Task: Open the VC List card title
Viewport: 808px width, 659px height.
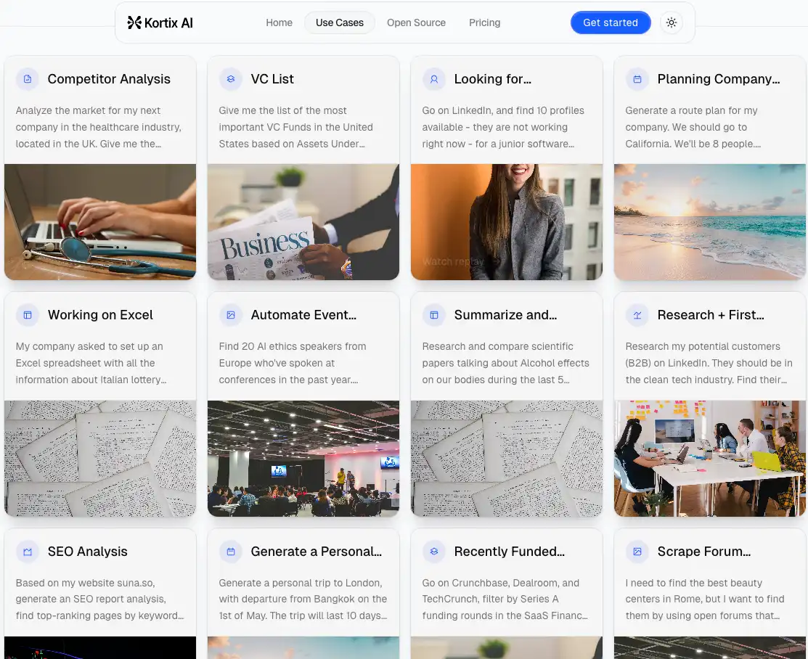Action: point(272,79)
